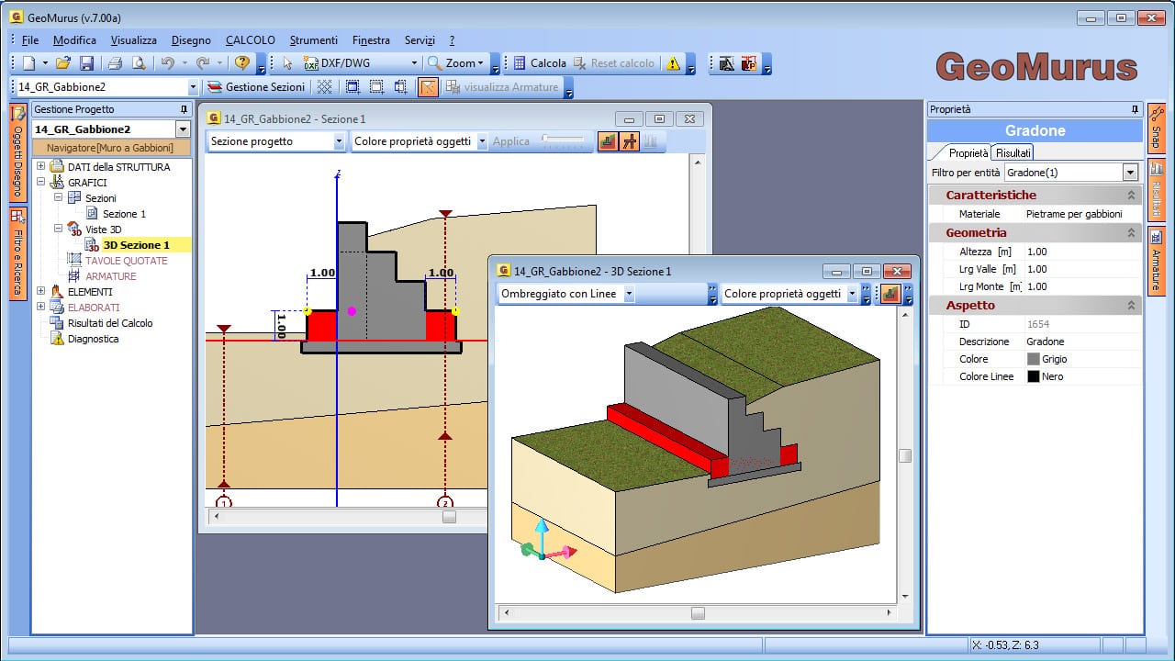Click Reset calcolo button
This screenshot has width=1175, height=661.
(614, 63)
